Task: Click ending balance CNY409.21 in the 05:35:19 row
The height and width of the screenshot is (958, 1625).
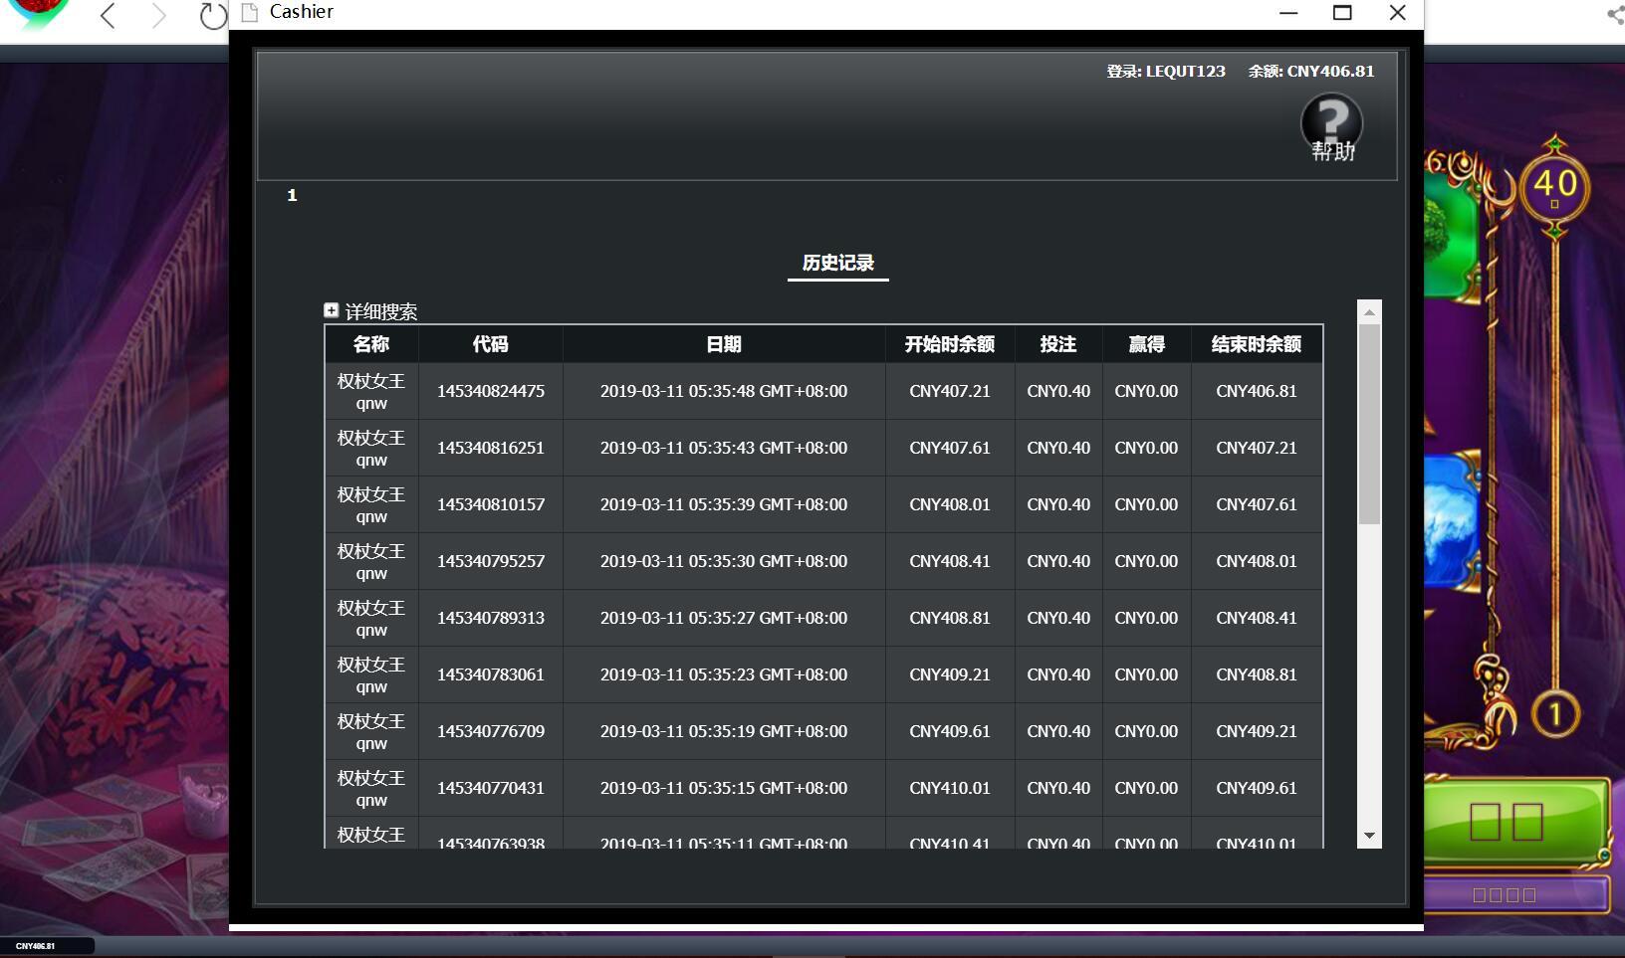Action: point(1257,731)
